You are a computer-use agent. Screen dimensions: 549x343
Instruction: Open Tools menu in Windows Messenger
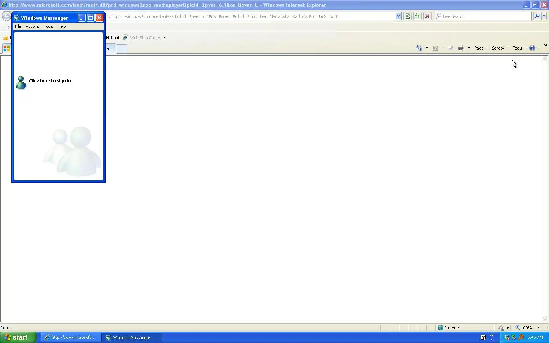48,26
